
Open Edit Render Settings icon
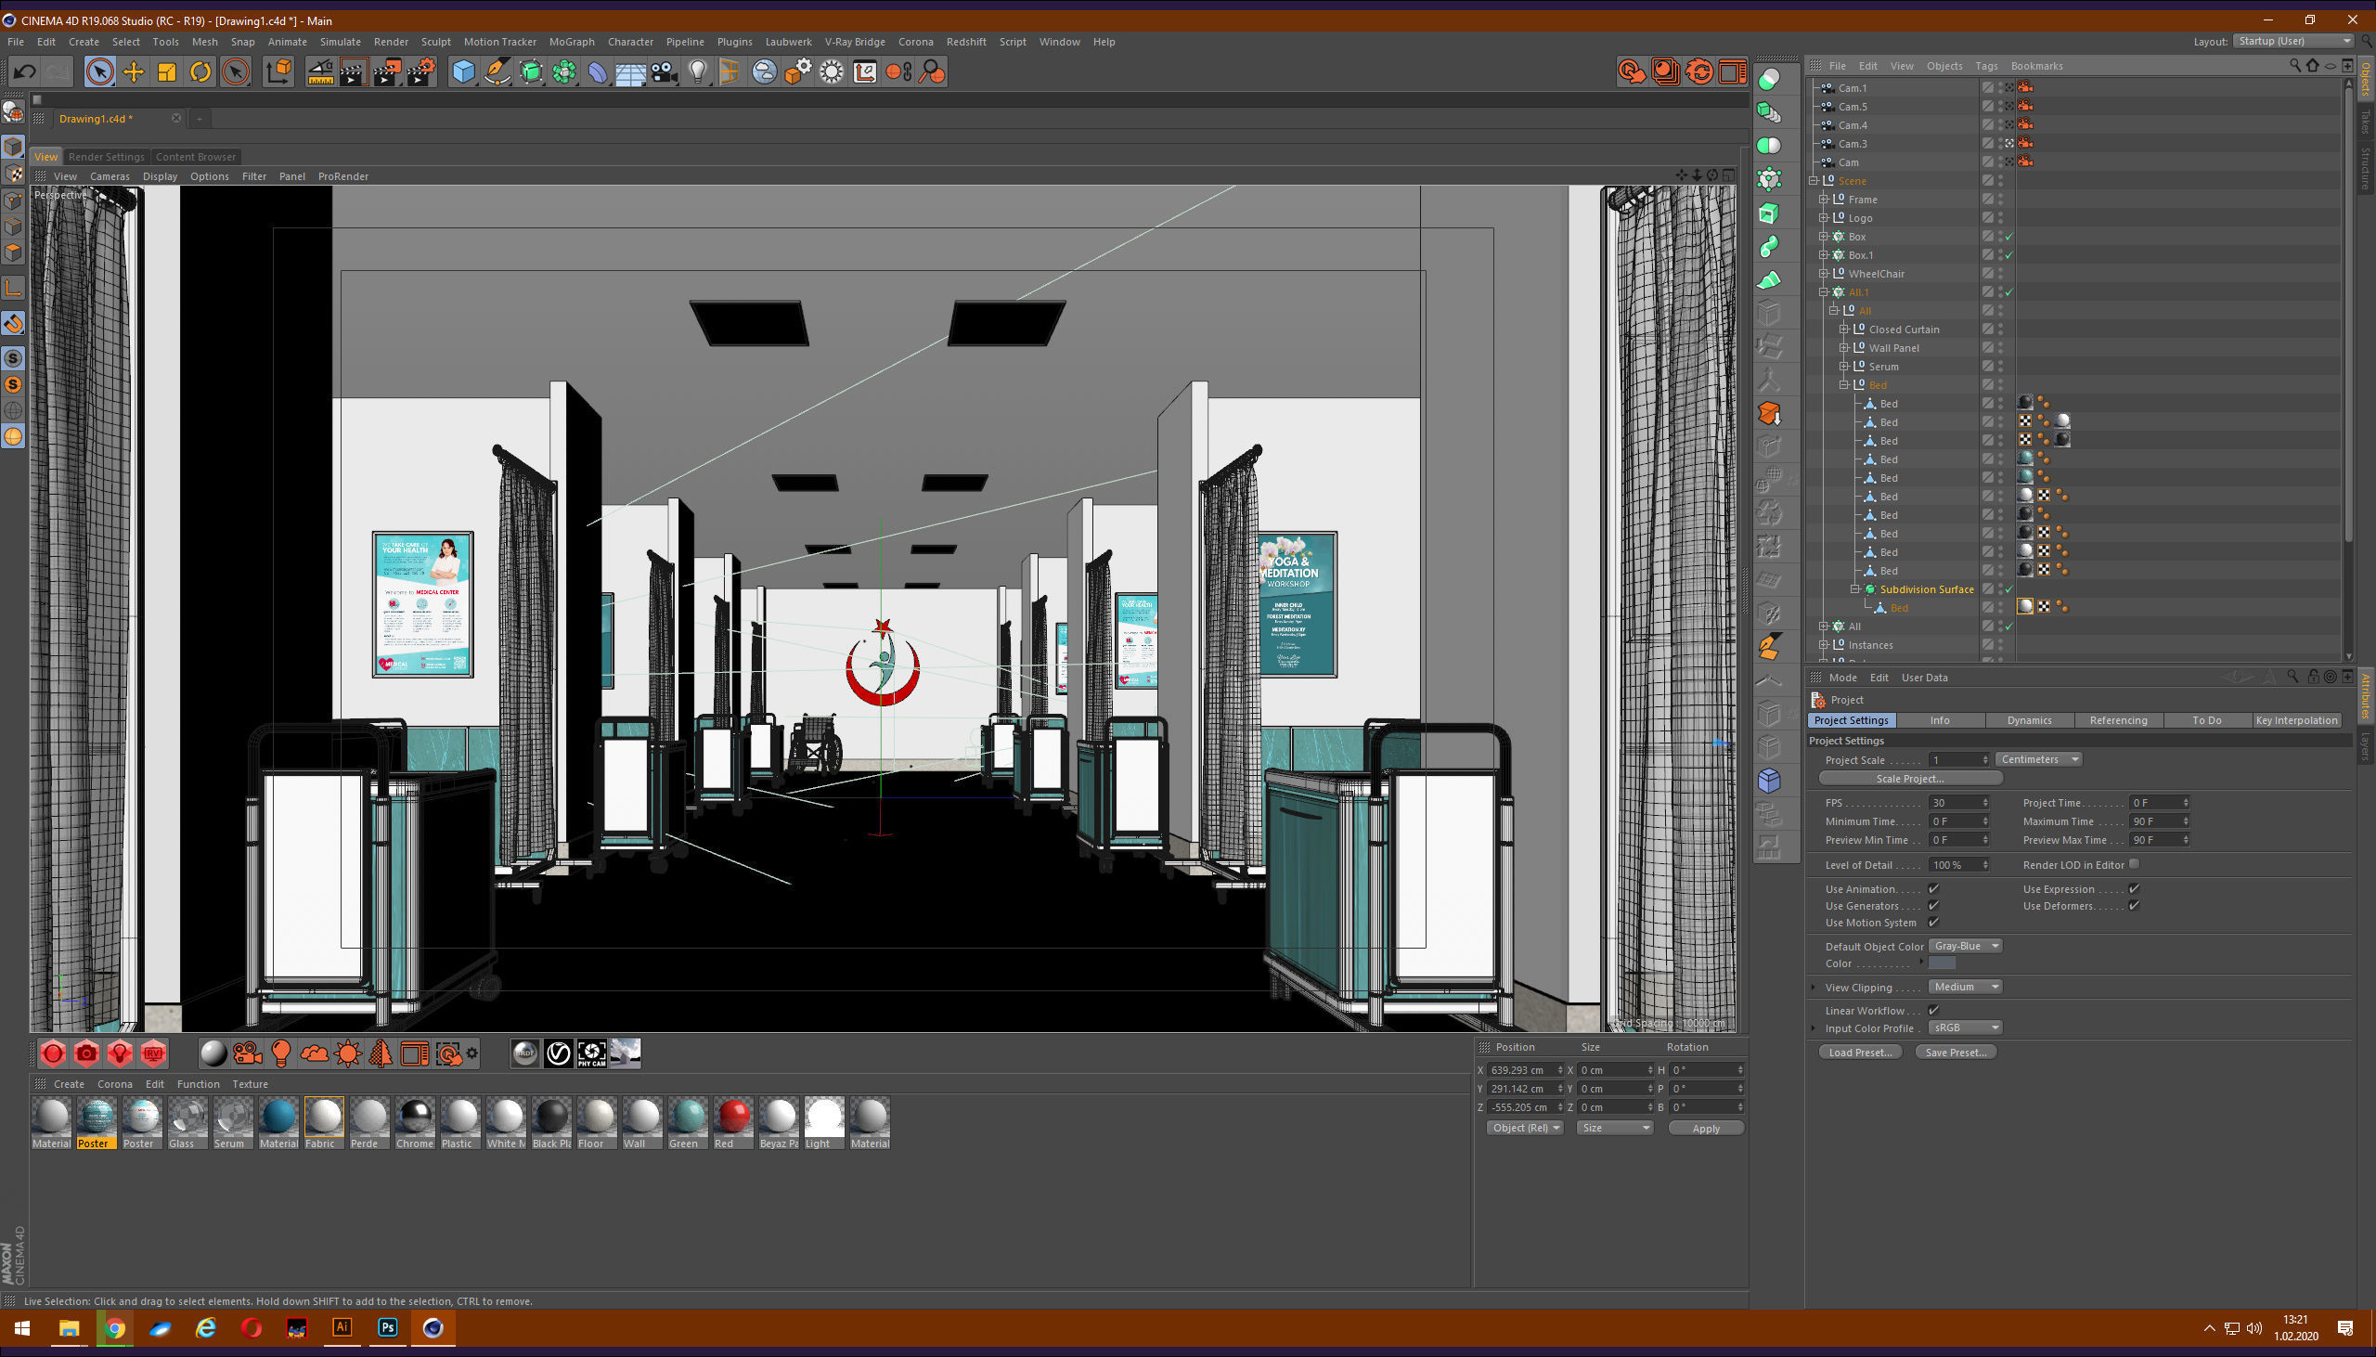[x=420, y=71]
